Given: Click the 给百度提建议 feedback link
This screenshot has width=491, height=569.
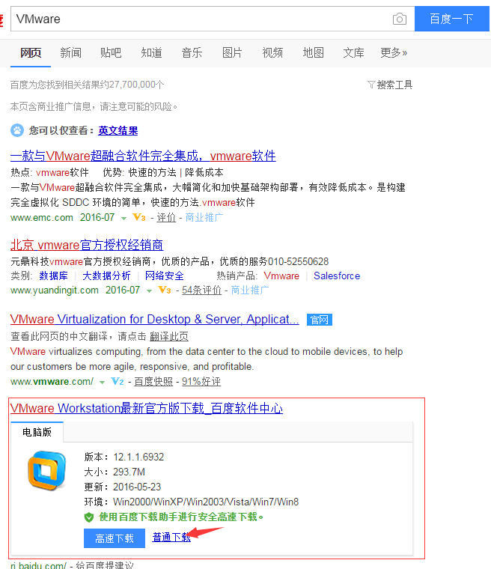Looking at the screenshot, I should (105, 565).
